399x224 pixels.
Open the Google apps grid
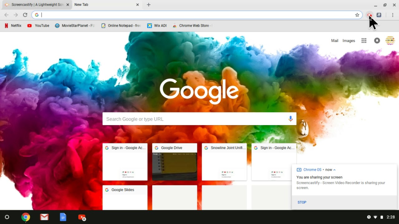click(x=364, y=40)
